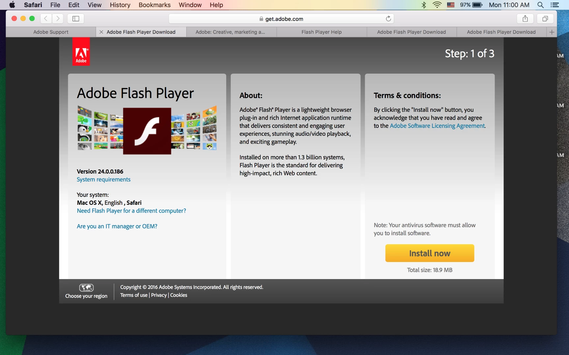
Task: Click Are you an IT manager or OEM? link
Action: coord(117,226)
